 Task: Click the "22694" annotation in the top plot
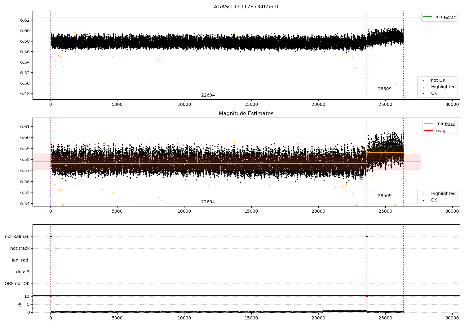(x=208, y=95)
